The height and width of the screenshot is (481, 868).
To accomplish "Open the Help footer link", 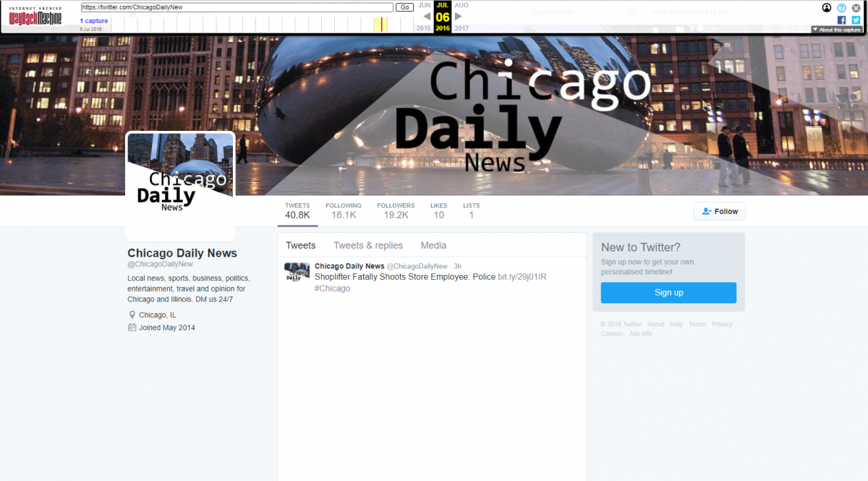I will pos(676,324).
